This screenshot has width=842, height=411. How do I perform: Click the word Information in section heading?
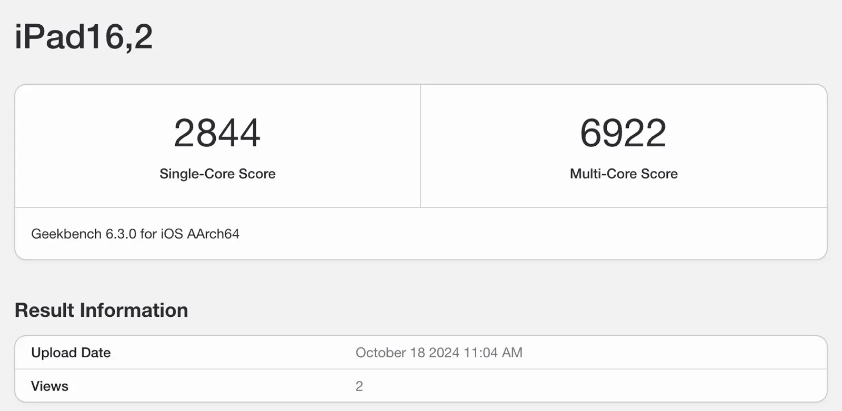pyautogui.click(x=134, y=310)
